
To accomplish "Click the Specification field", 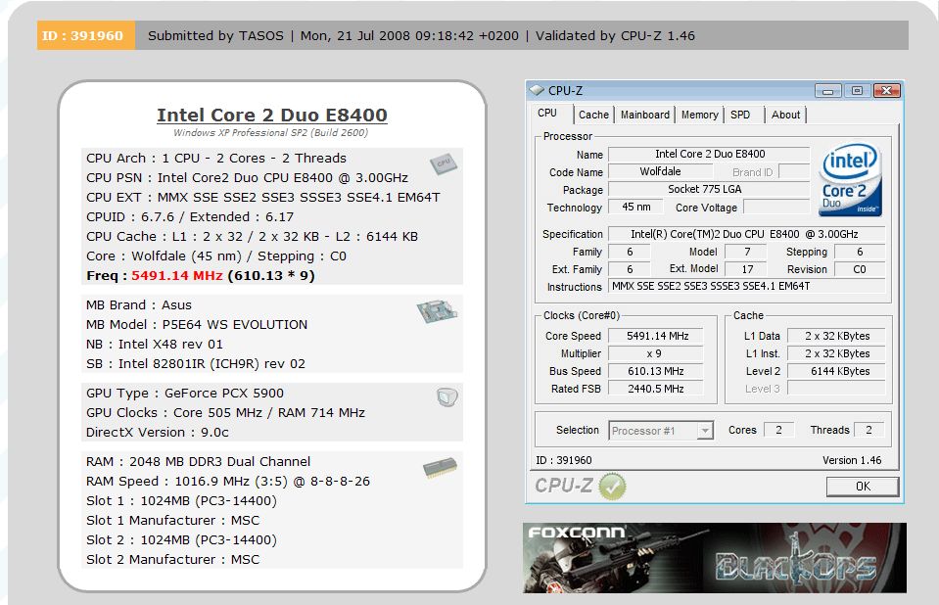I will click(x=746, y=234).
